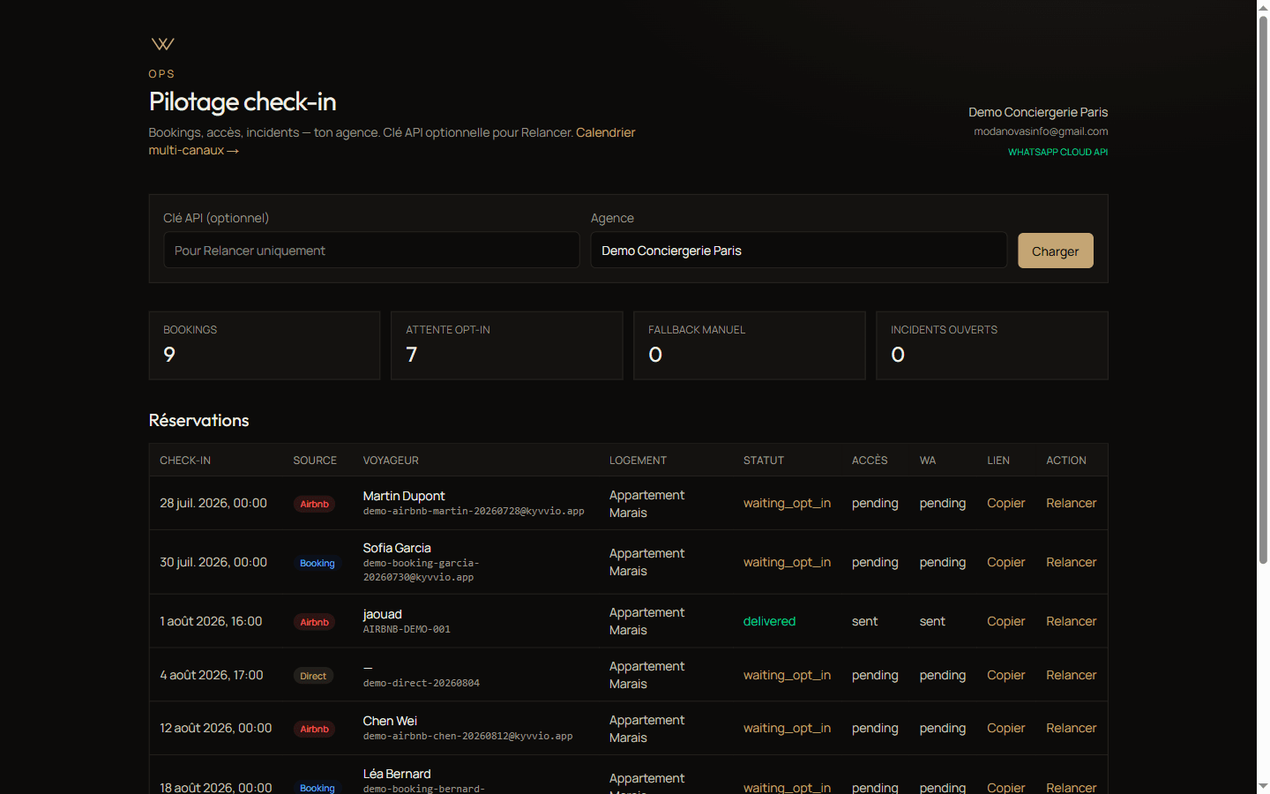Click the LIEN column header
The image size is (1270, 794).
(x=998, y=461)
